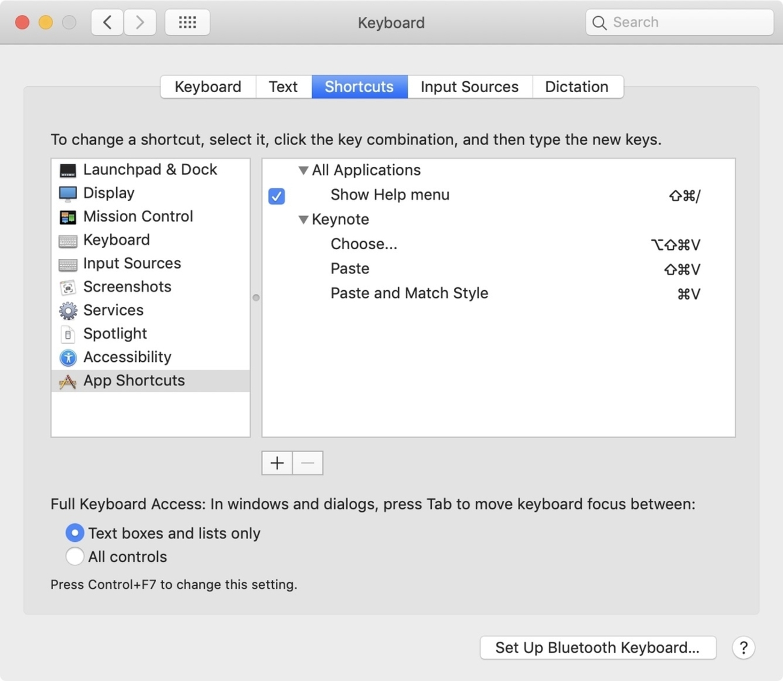Select the Mission Control icon
783x681 pixels.
[x=68, y=217]
